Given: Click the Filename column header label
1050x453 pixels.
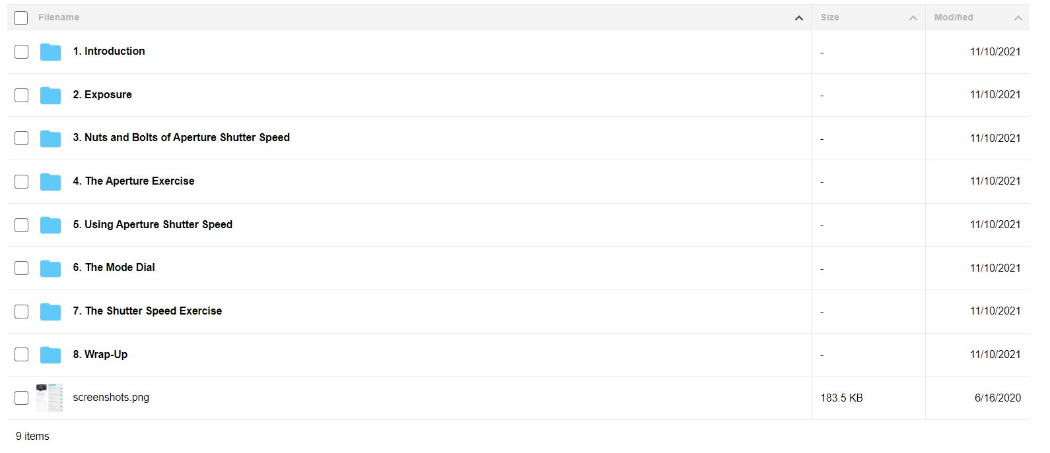Looking at the screenshot, I should [x=59, y=17].
